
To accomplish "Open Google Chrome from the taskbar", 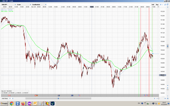I will click(12, 104).
